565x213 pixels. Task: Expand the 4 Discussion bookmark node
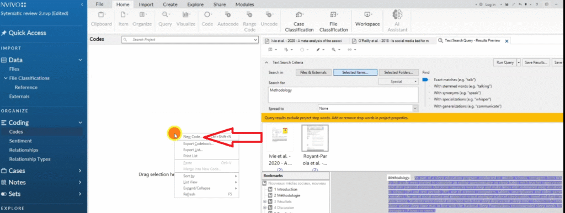coord(265,207)
